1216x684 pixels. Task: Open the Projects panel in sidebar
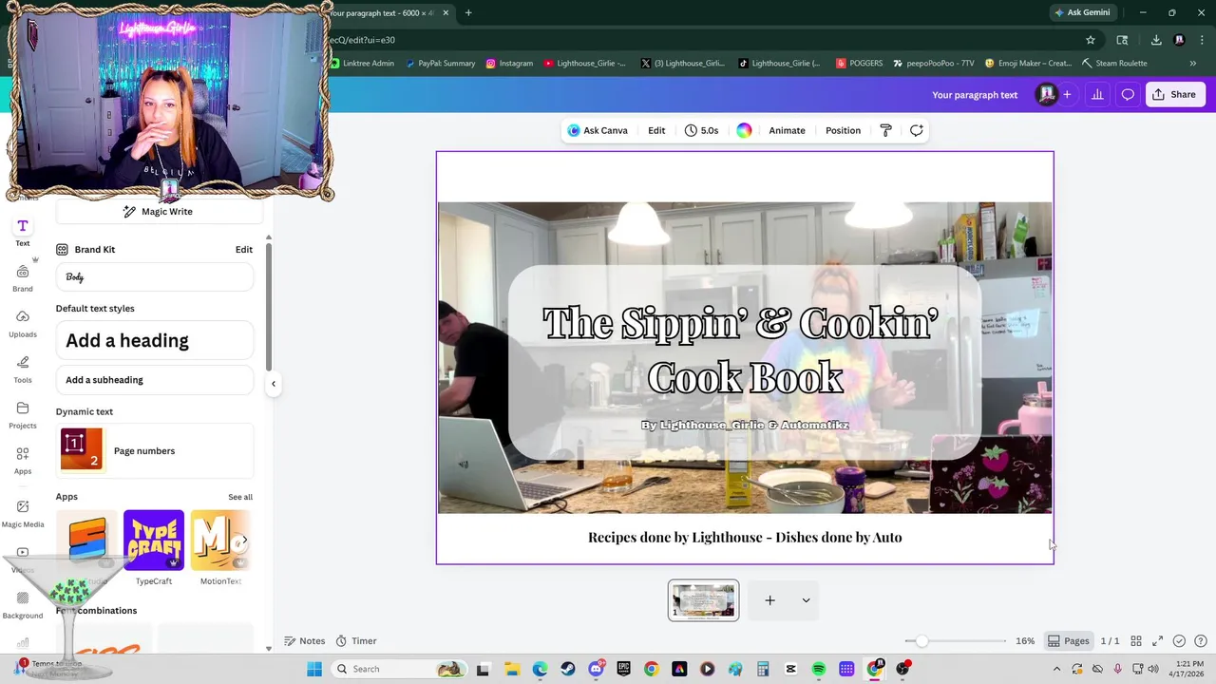click(x=23, y=415)
